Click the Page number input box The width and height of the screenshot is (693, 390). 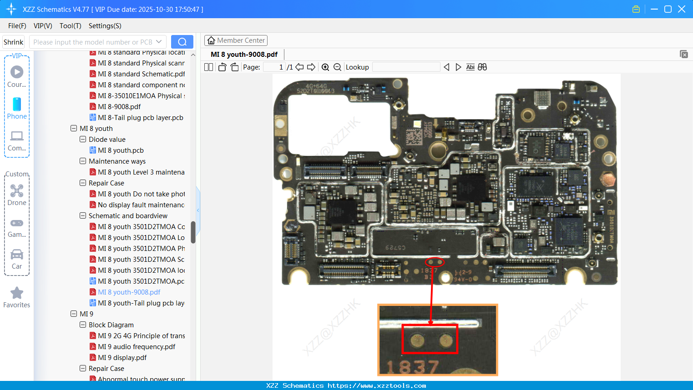point(274,67)
